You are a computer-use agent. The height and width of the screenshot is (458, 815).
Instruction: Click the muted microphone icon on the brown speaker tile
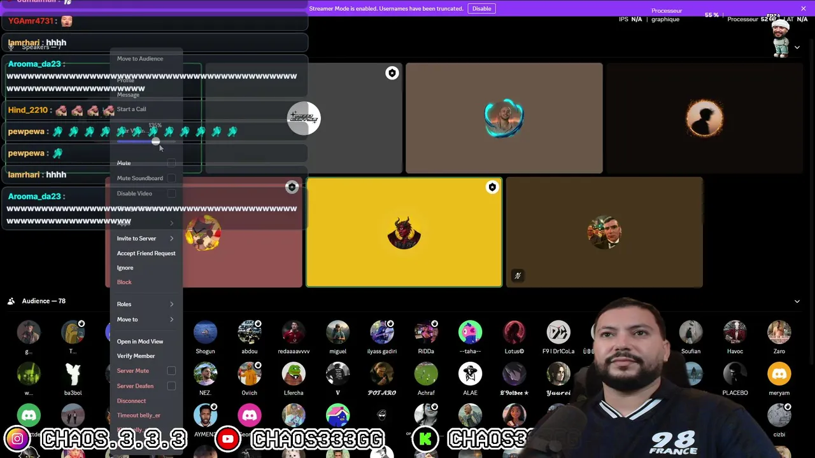point(518,276)
